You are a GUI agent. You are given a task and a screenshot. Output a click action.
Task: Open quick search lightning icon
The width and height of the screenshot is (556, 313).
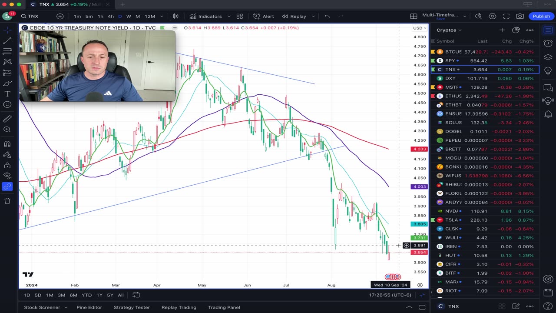pyautogui.click(x=478, y=16)
